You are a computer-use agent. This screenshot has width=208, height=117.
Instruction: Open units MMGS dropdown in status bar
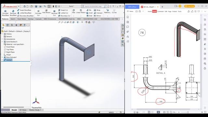pyautogui.click(x=117, y=112)
